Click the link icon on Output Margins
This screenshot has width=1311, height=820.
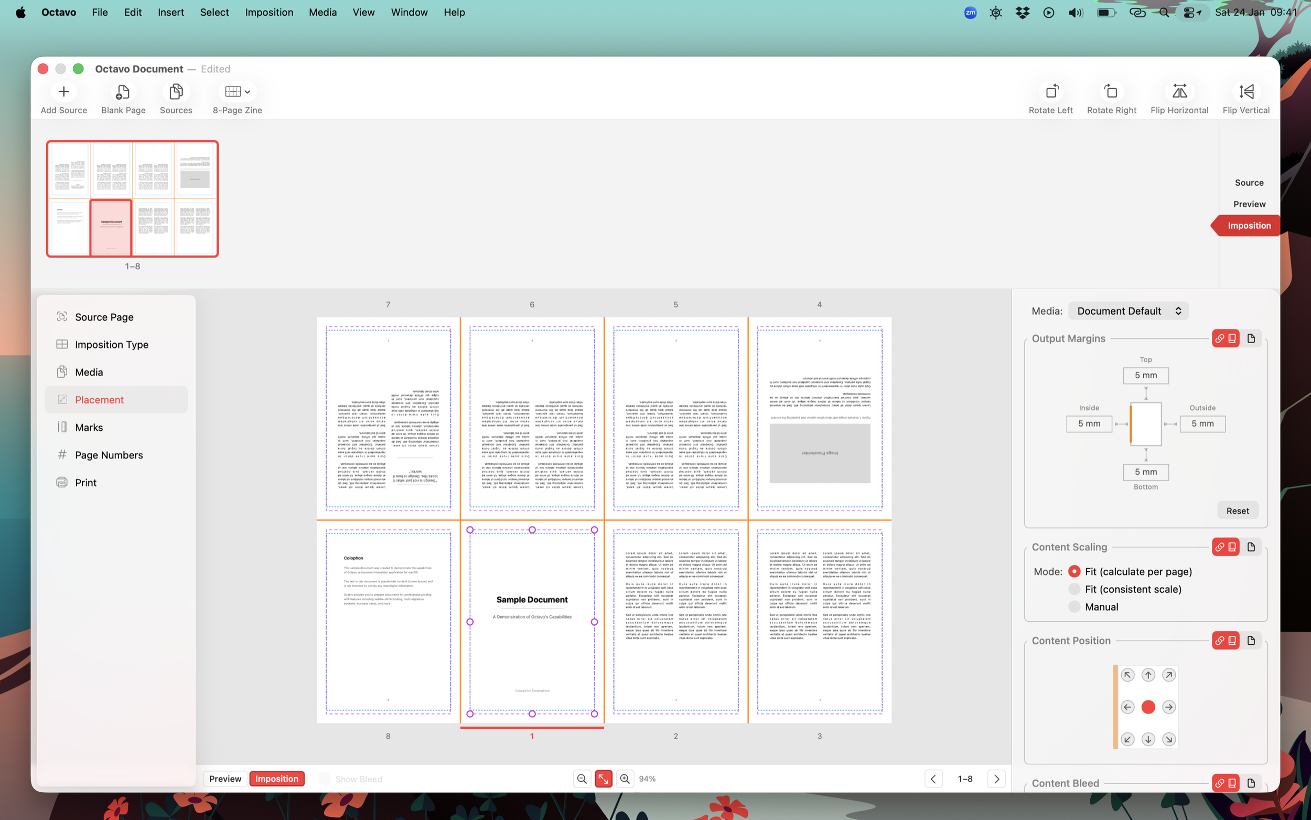1221,338
